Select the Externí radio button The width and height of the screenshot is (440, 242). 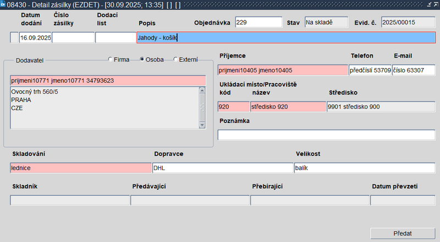click(175, 59)
